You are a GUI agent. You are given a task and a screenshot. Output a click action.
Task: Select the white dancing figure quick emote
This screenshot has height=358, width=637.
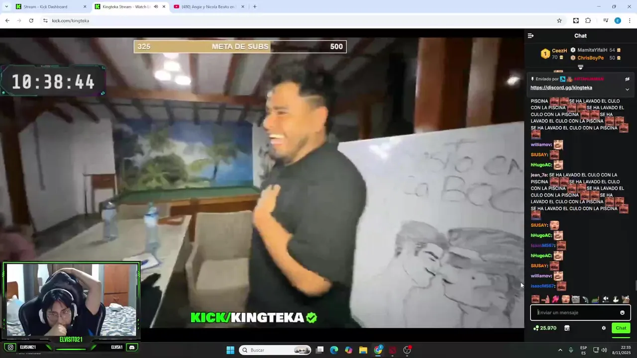[x=616, y=299]
